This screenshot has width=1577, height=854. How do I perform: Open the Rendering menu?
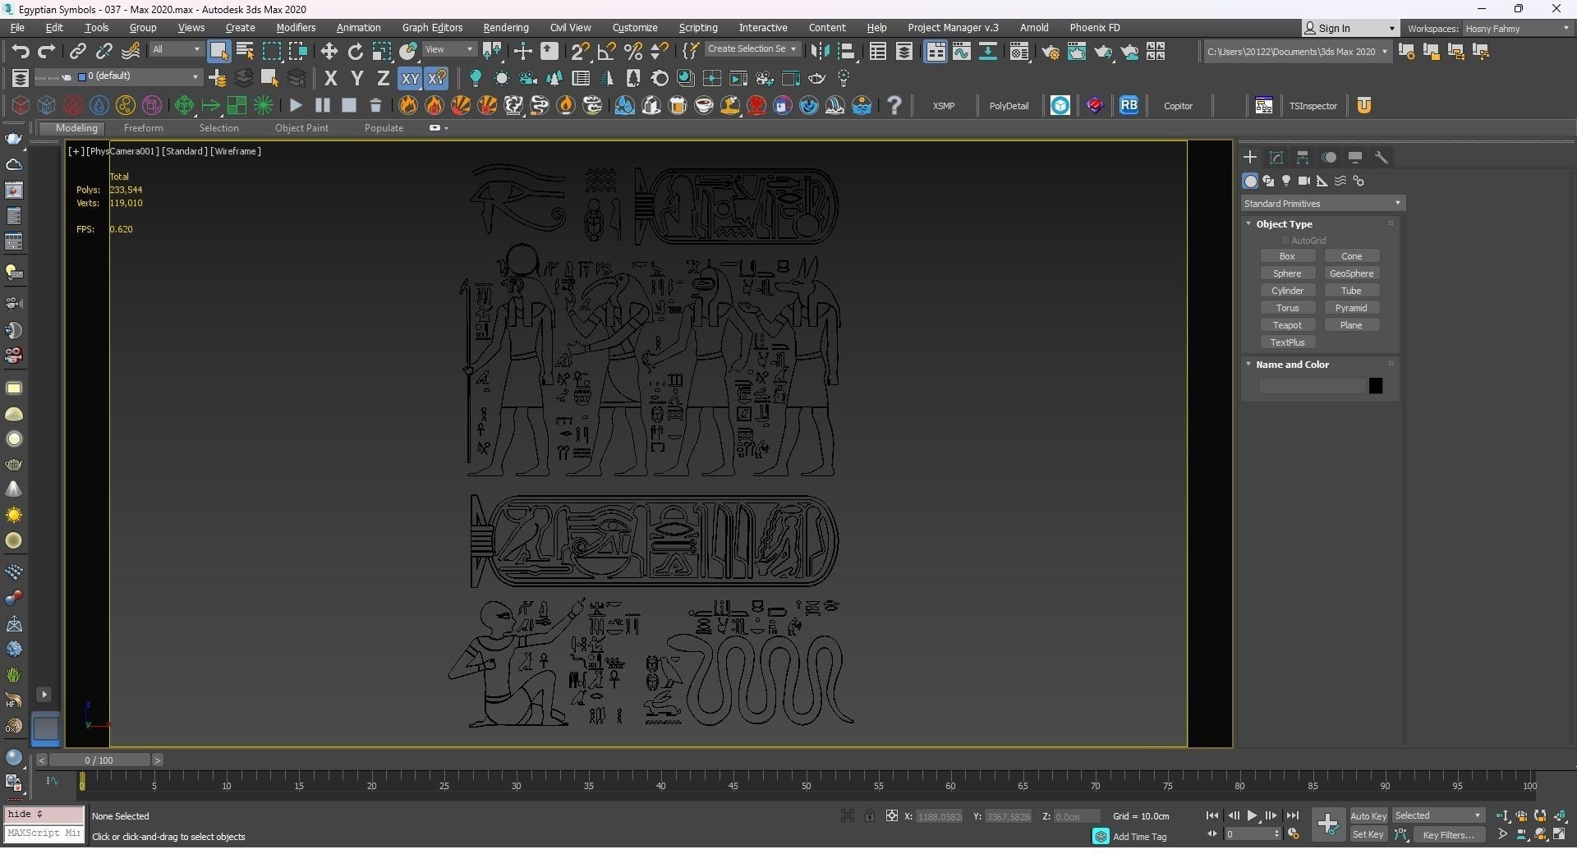pyautogui.click(x=506, y=28)
